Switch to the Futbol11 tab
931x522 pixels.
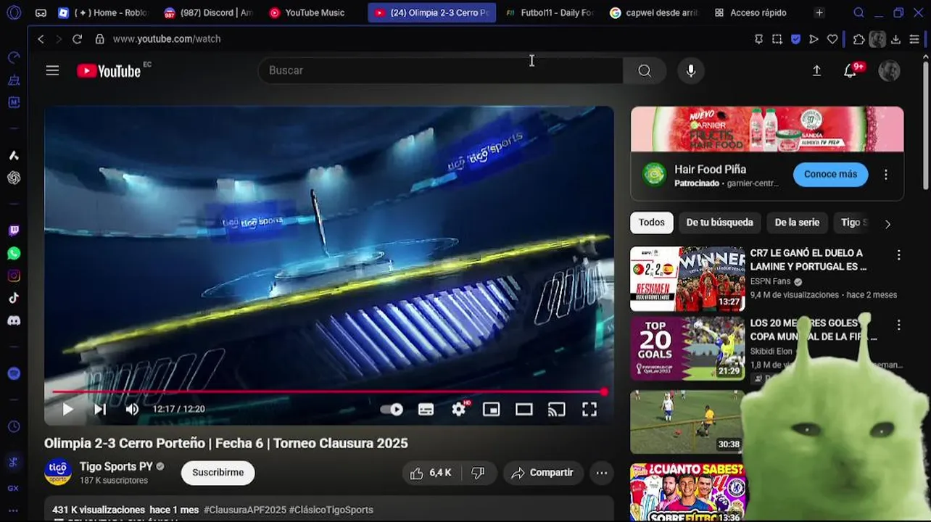[x=550, y=12]
